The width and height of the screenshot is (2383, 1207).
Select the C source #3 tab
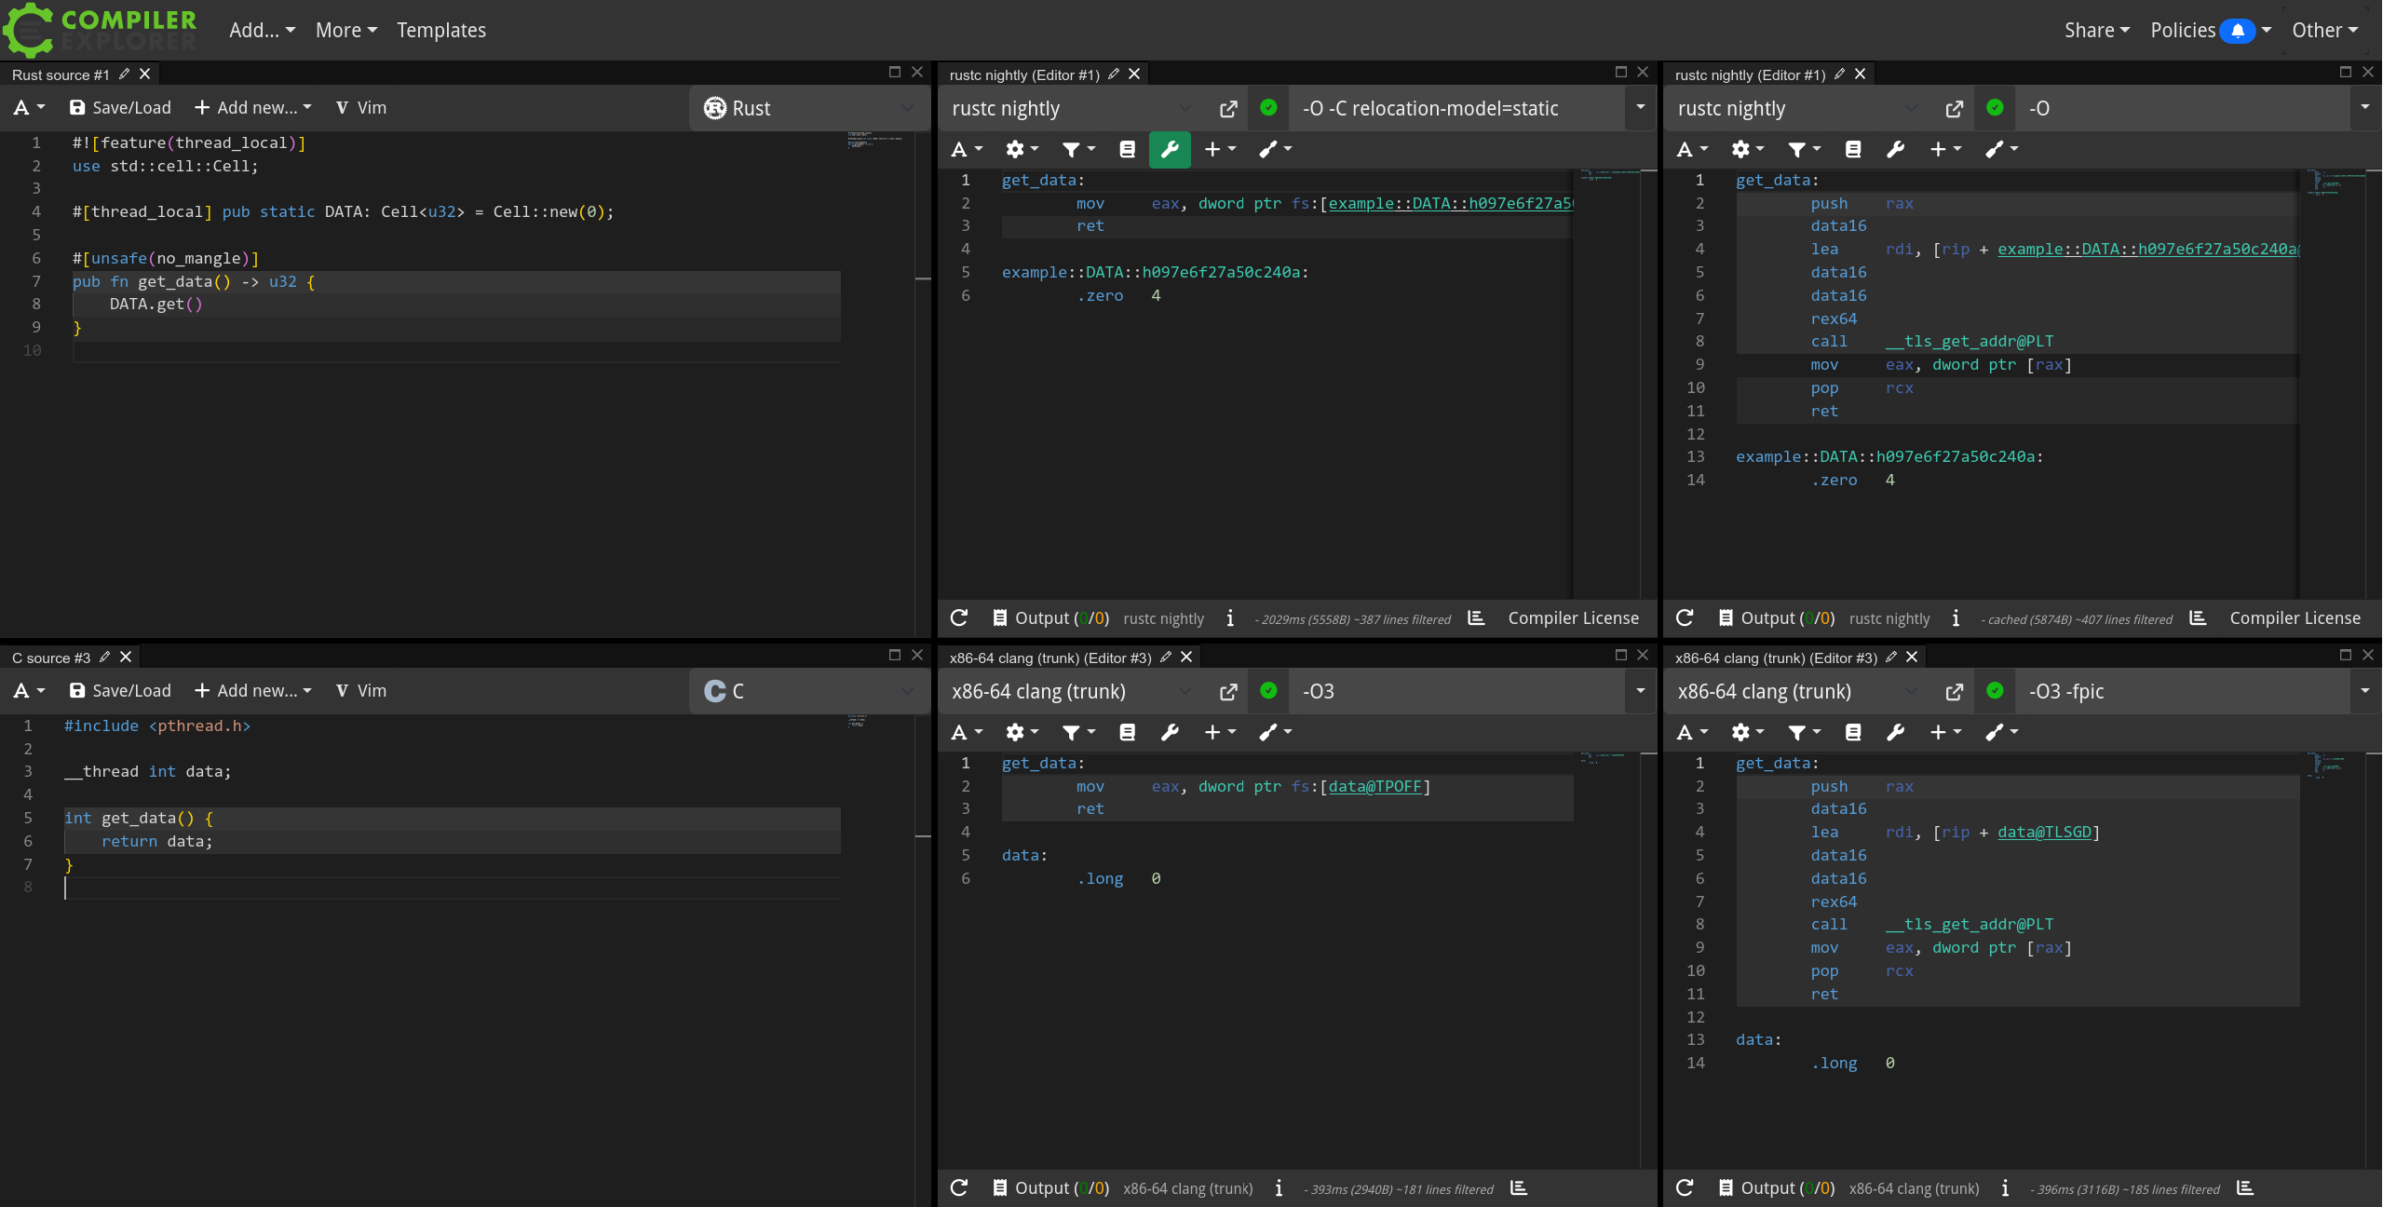tap(51, 658)
